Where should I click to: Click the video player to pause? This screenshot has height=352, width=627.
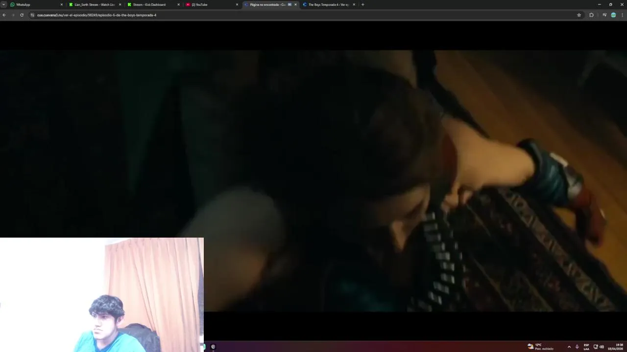tap(313, 181)
